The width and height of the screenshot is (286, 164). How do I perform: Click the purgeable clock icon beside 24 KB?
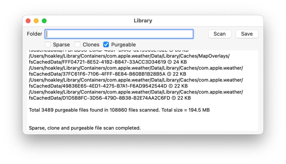(169, 62)
